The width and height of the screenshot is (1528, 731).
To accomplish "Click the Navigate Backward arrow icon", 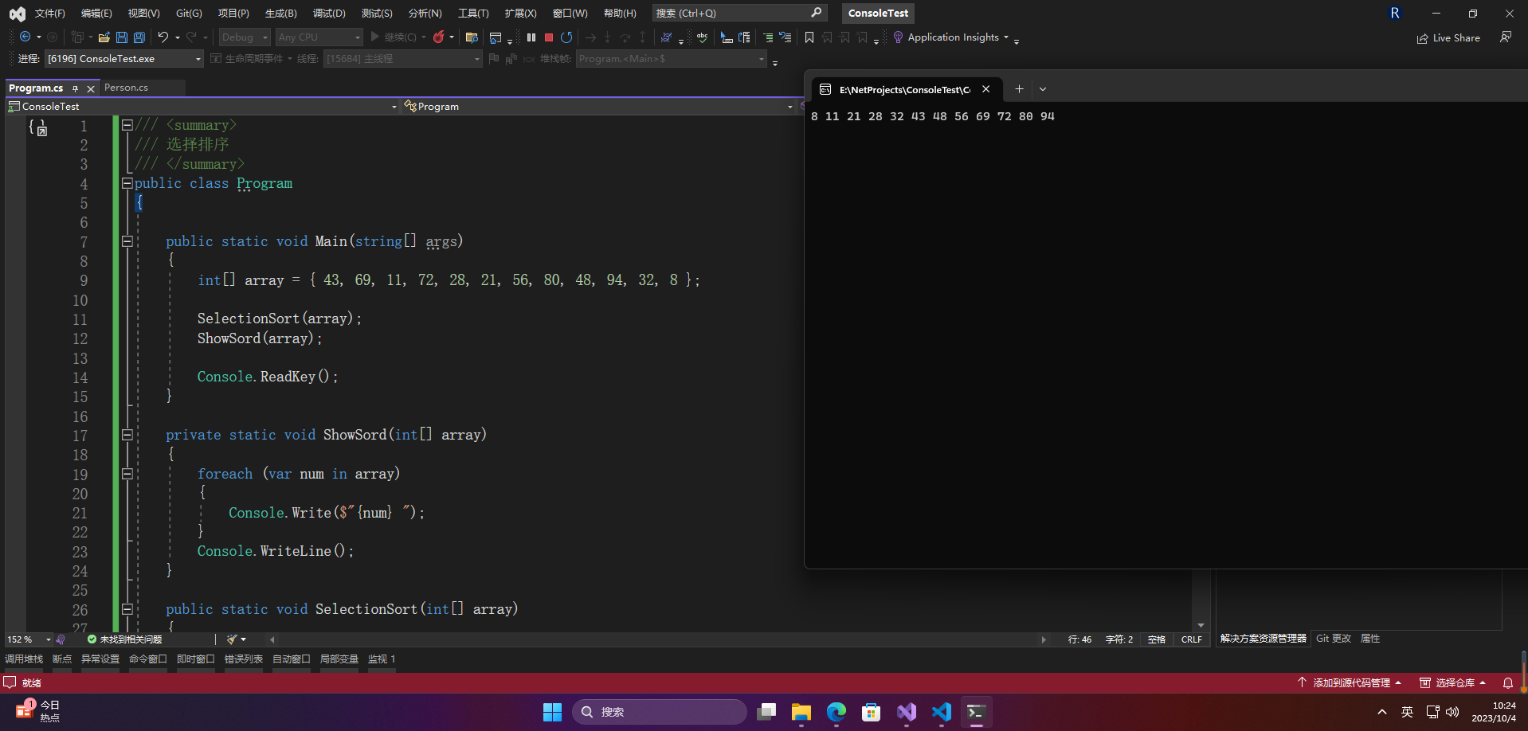I will click(x=25, y=37).
